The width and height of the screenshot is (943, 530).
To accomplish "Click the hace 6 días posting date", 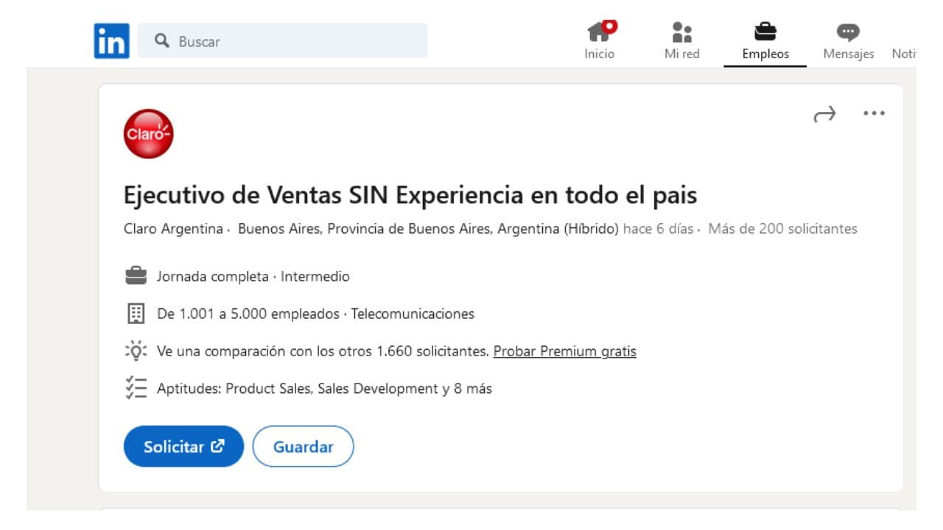I will pyautogui.click(x=658, y=229).
